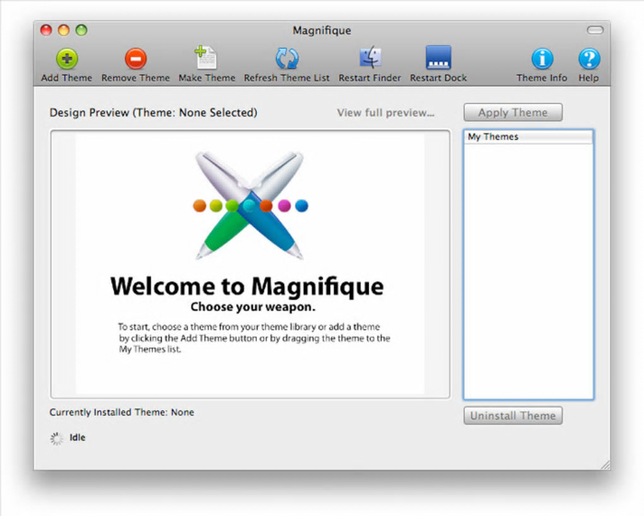644x516 pixels.
Task: Open Theme Info blue i icon
Action: (542, 59)
